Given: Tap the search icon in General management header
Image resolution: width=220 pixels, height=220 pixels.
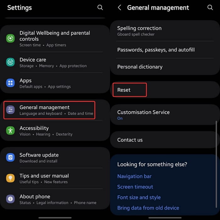Looking at the screenshot, I should (210, 8).
